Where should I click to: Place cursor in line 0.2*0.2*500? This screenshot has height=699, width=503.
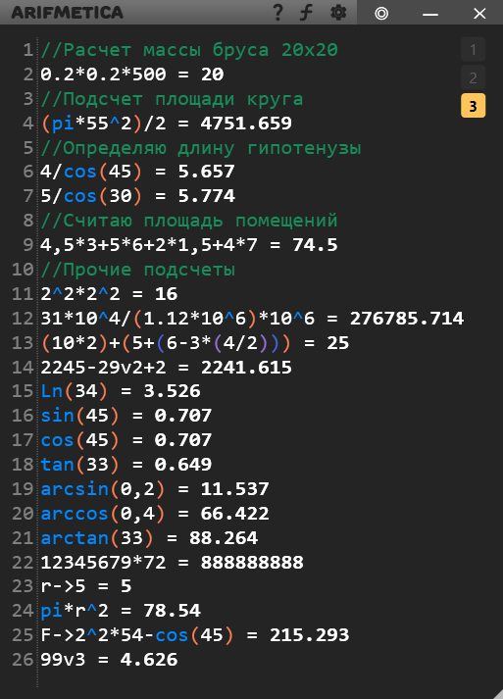pos(132,75)
